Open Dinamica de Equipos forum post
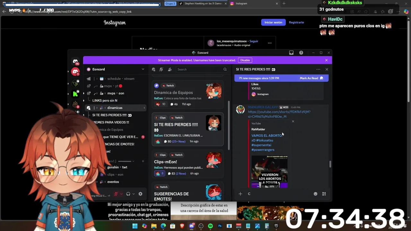The image size is (411, 231). 188,95
